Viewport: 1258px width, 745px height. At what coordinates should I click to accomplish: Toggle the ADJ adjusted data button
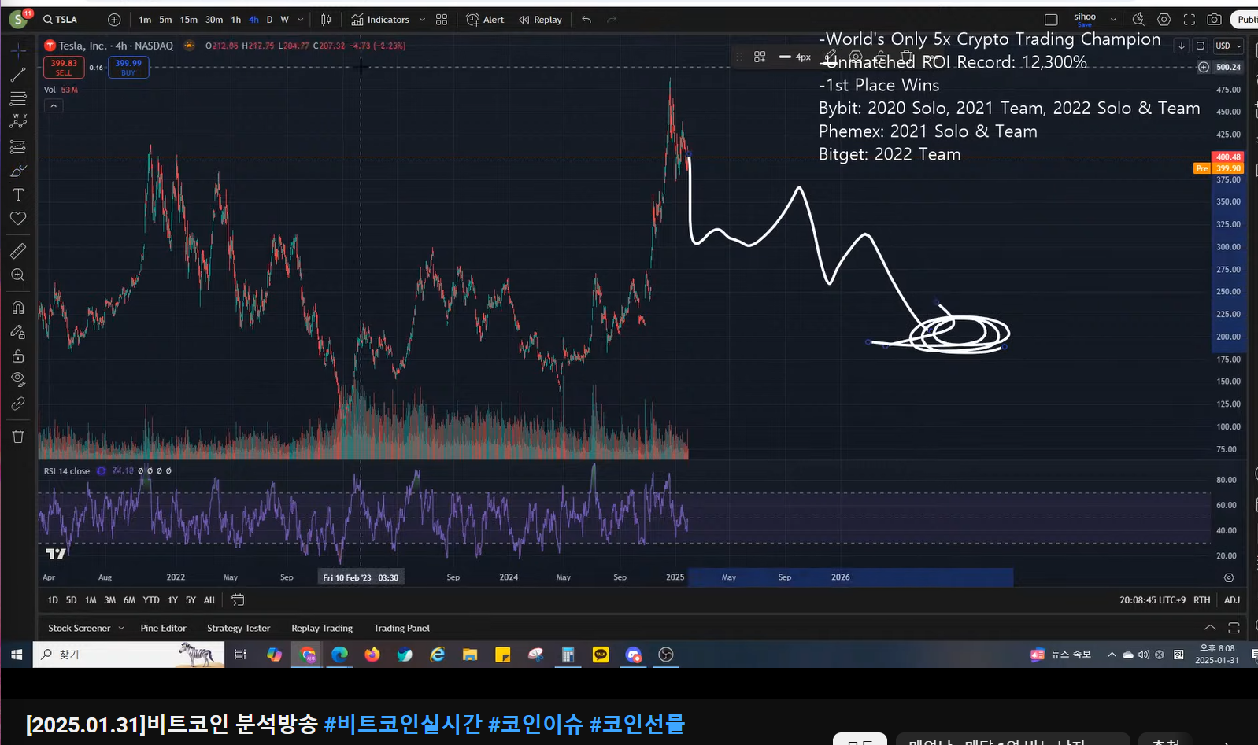tap(1232, 599)
